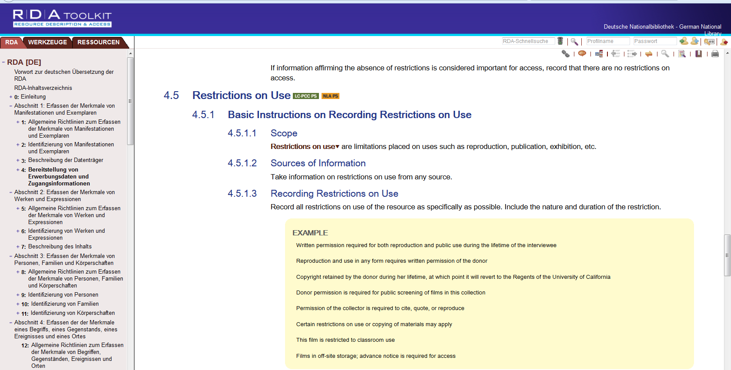Viewport: 731px width, 370px height.
Task: Open advanced search via top magnifier icon
Action: pos(574,42)
